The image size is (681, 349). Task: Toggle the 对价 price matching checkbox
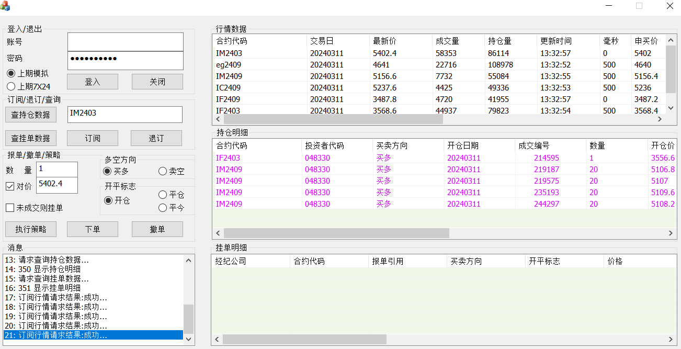9,186
